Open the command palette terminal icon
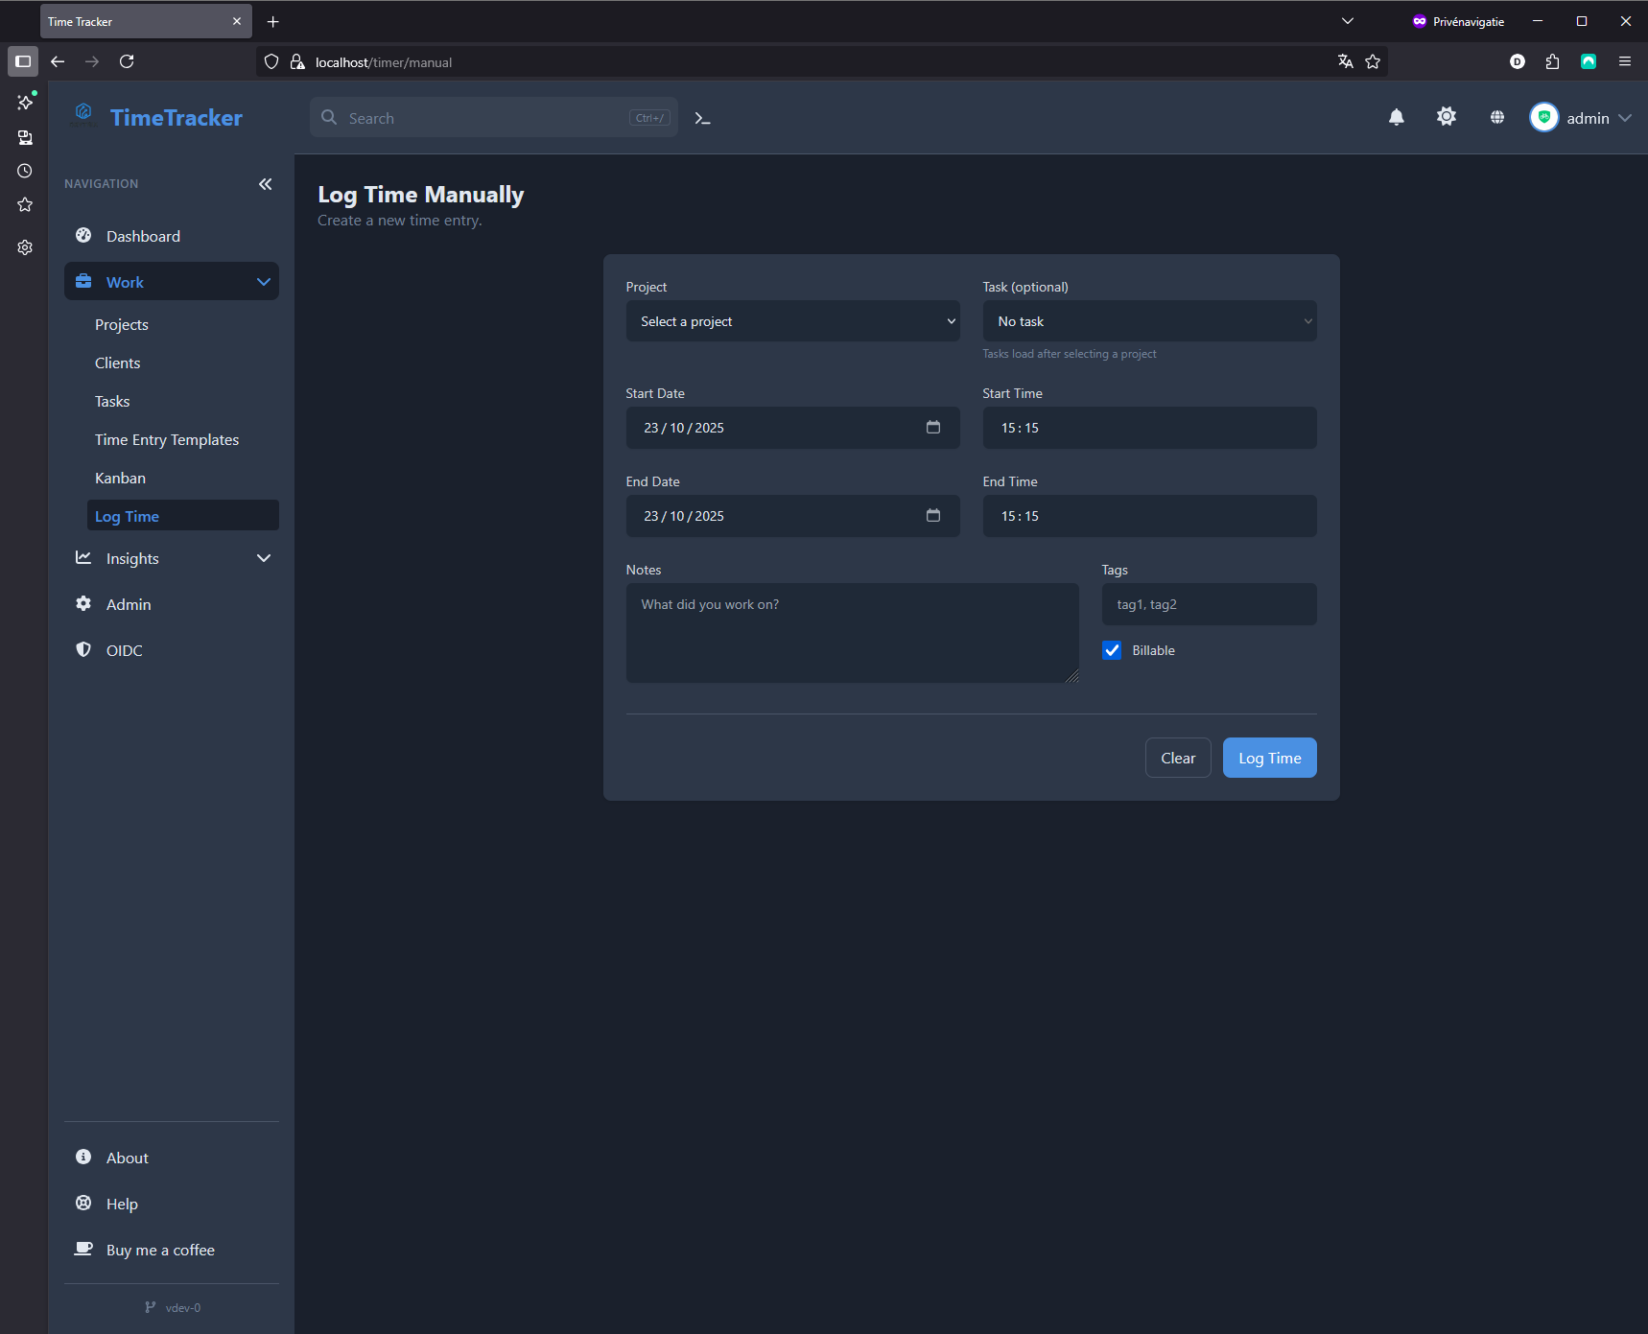The image size is (1648, 1334). click(702, 118)
